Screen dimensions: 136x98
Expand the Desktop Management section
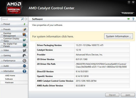pos(14,35)
